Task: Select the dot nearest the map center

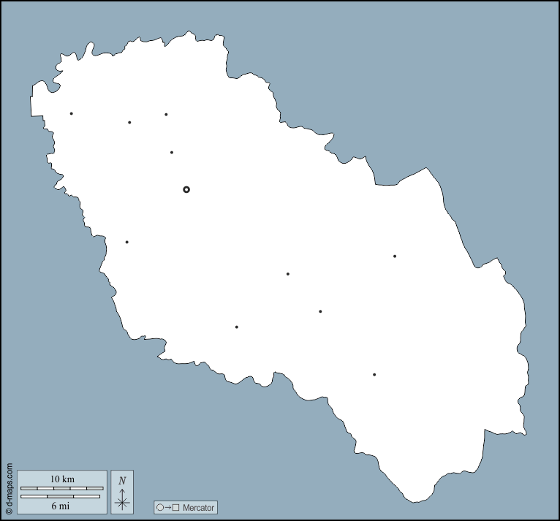Action: (288, 274)
